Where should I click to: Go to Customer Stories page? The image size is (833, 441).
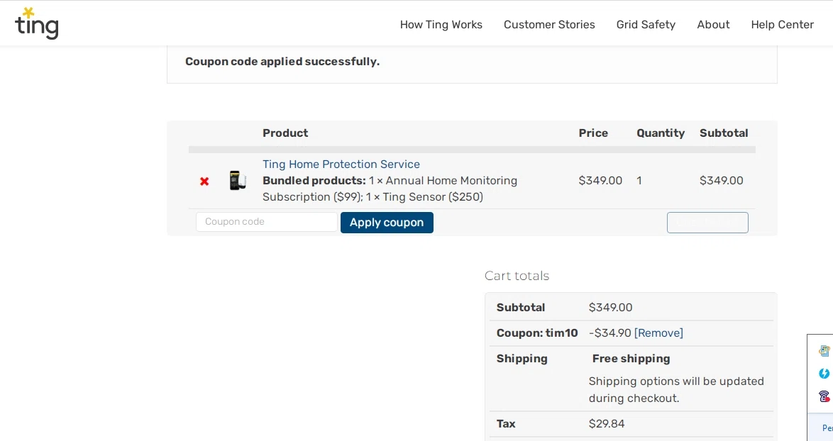coord(549,24)
